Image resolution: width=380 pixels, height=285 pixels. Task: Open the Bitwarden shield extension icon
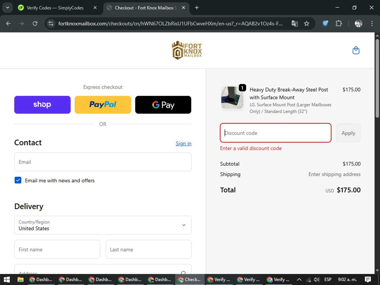click(325, 24)
